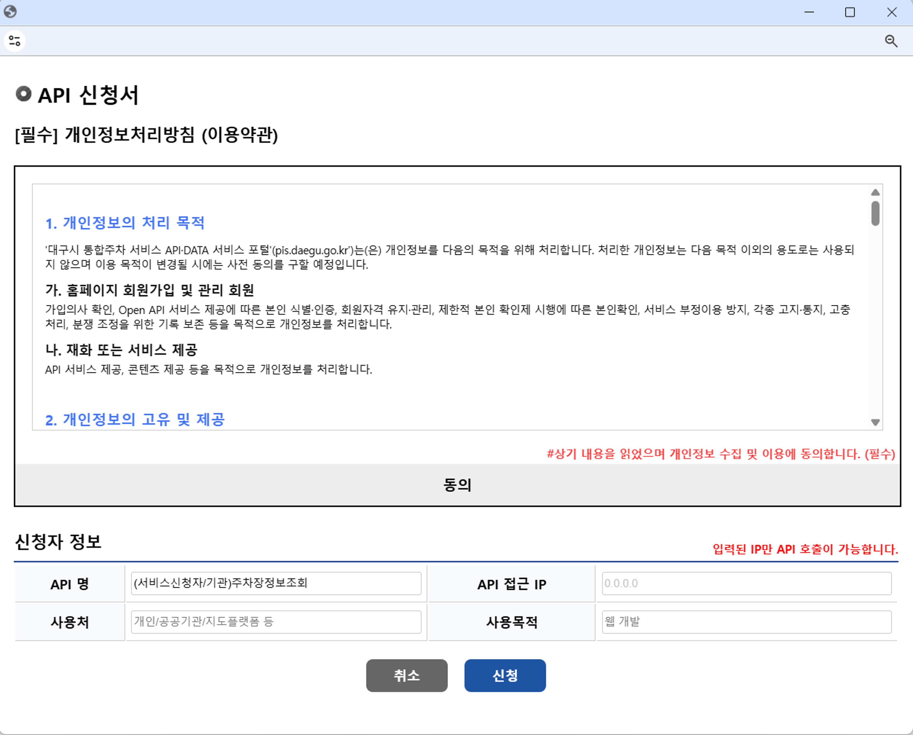Click the 신청 submit button
The height and width of the screenshot is (735, 913).
pos(505,675)
